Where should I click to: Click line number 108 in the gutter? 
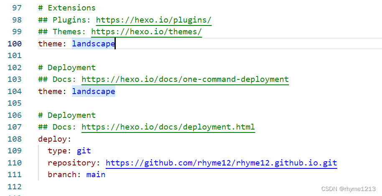tap(15, 139)
